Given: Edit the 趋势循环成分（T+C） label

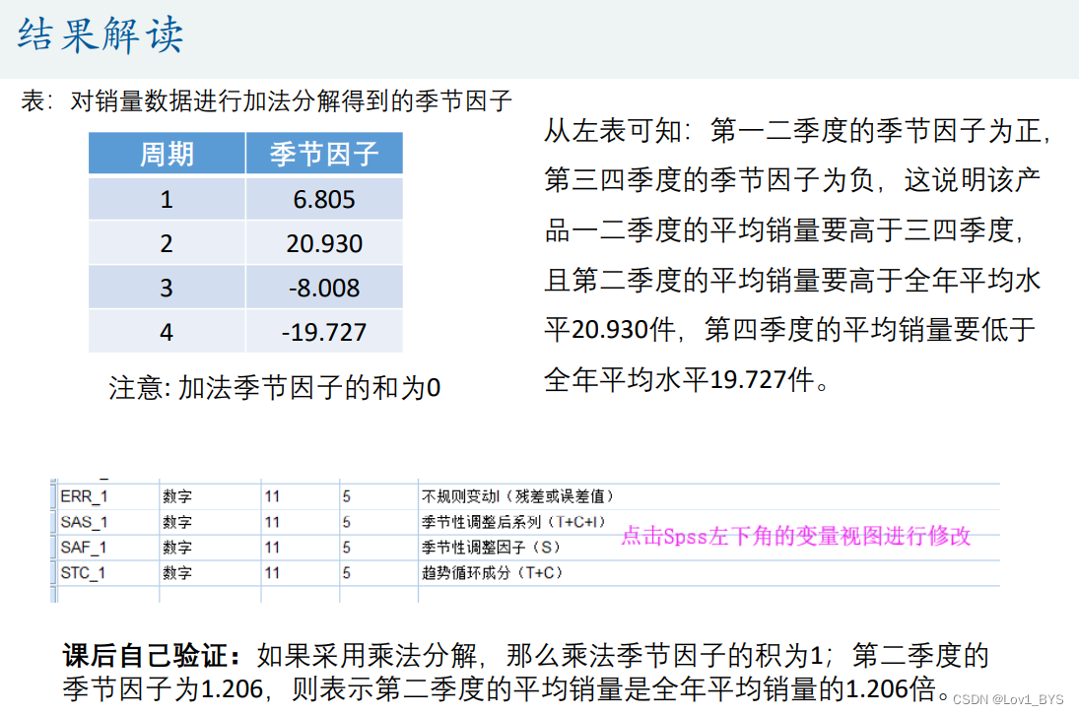Looking at the screenshot, I should (x=492, y=573).
